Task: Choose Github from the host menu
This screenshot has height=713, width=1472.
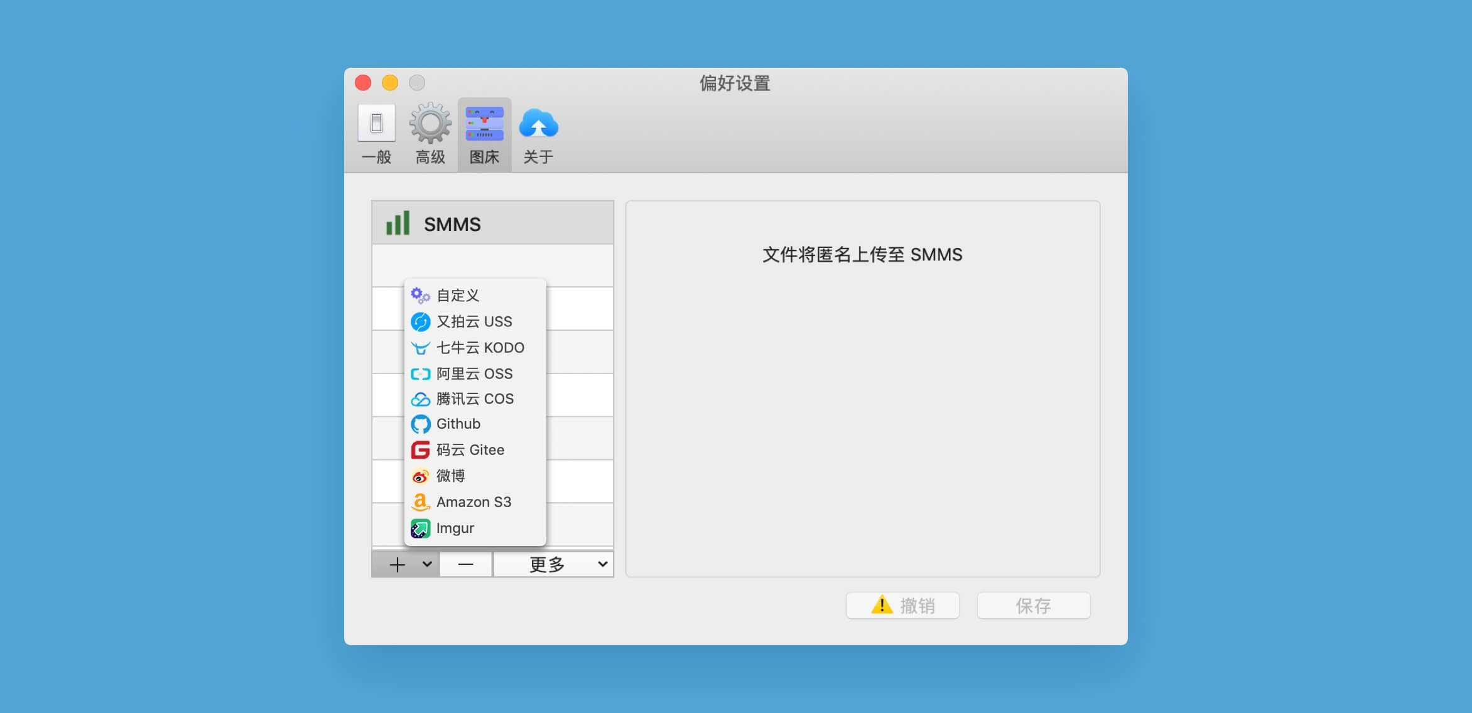Action: click(x=475, y=424)
